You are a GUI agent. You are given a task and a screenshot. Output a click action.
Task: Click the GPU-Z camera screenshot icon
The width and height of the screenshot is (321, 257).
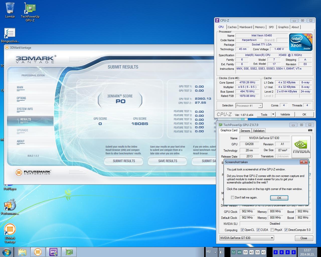(310, 130)
